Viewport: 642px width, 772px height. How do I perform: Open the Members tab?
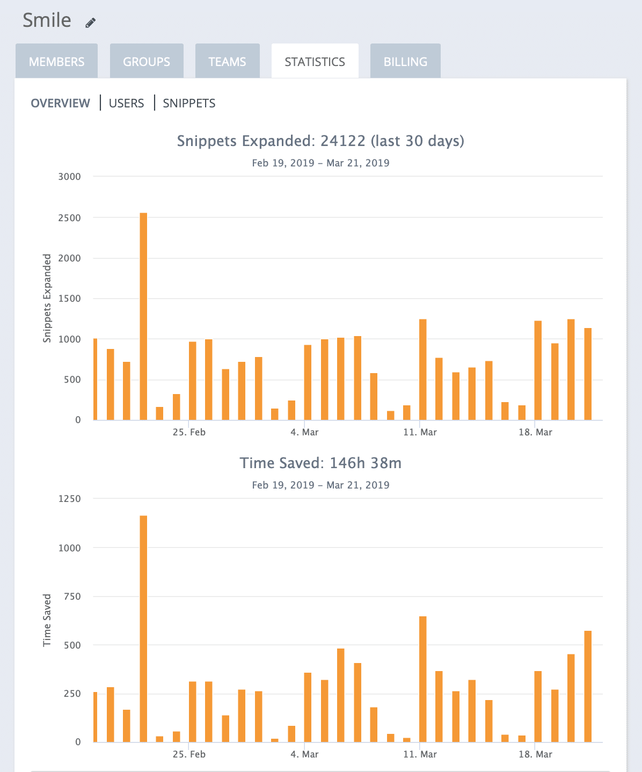click(x=57, y=61)
